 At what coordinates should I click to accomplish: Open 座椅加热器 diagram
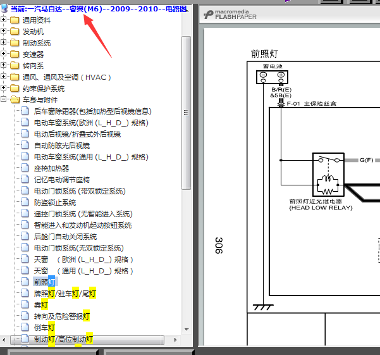coord(51,168)
